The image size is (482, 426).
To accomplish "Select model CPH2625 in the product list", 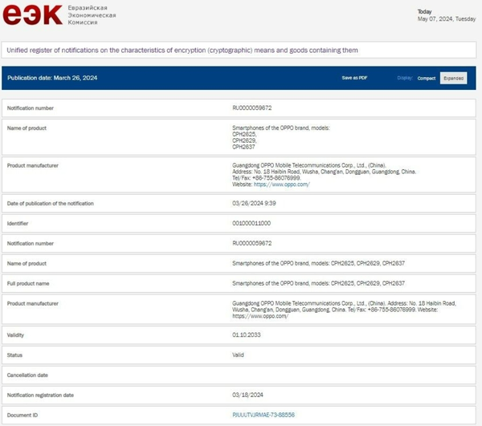I will [x=244, y=135].
